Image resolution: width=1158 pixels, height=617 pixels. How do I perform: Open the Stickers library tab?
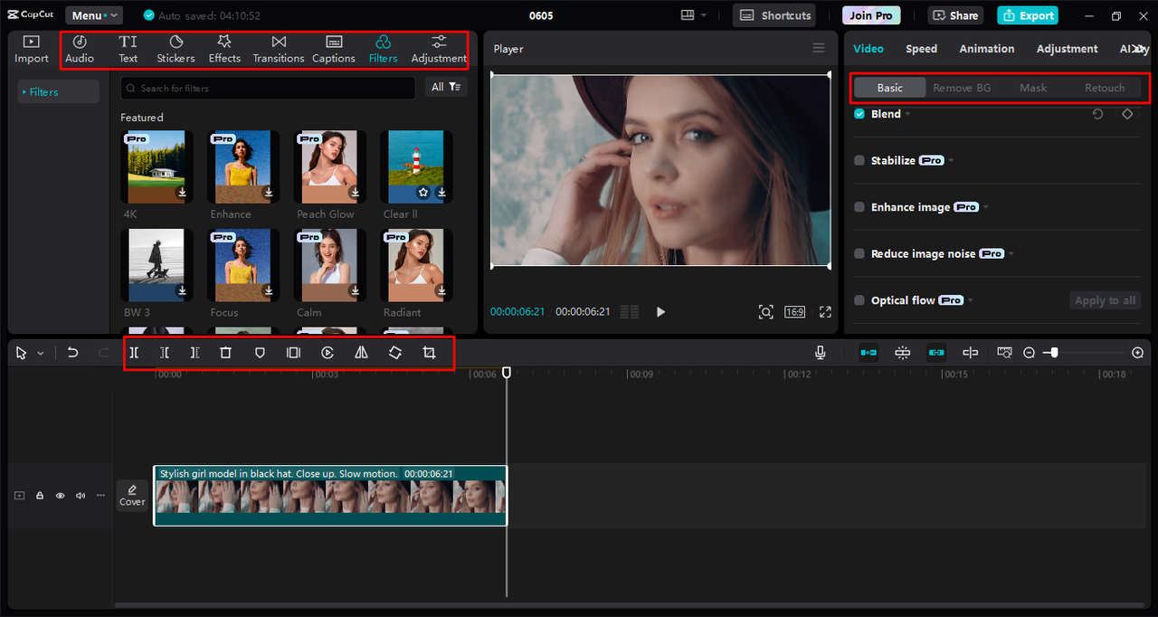[x=176, y=49]
